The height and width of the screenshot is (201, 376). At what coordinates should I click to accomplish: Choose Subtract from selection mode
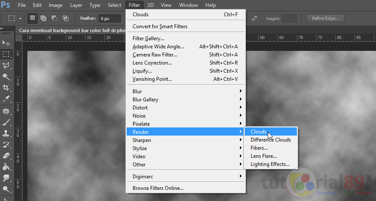pos(54,18)
